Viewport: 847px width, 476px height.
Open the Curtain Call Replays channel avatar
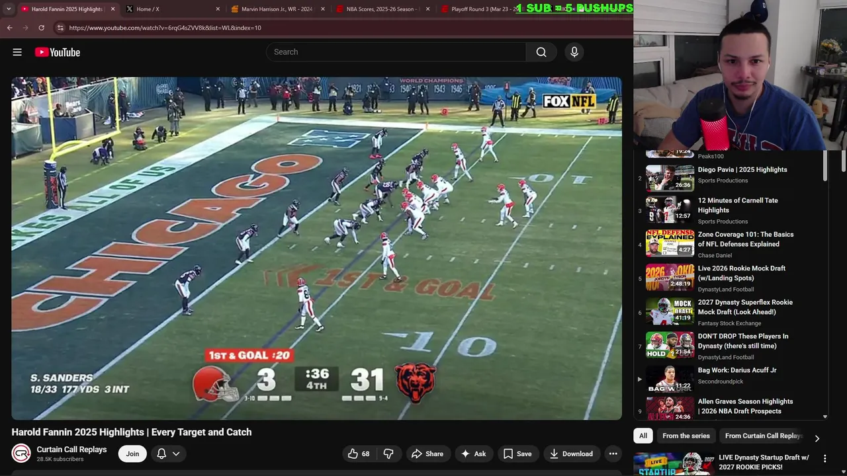[x=21, y=454]
